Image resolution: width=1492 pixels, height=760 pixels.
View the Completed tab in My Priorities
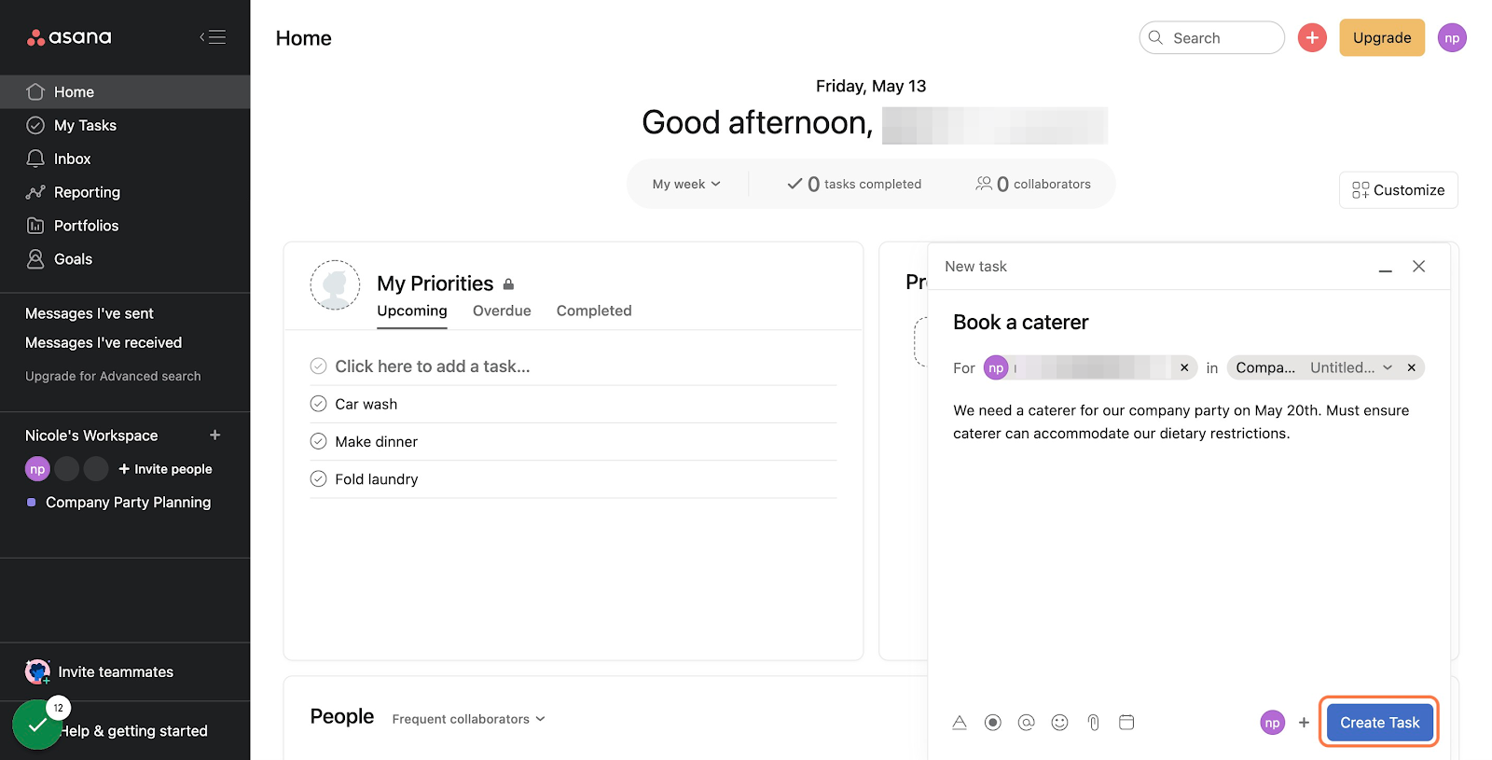coord(594,311)
